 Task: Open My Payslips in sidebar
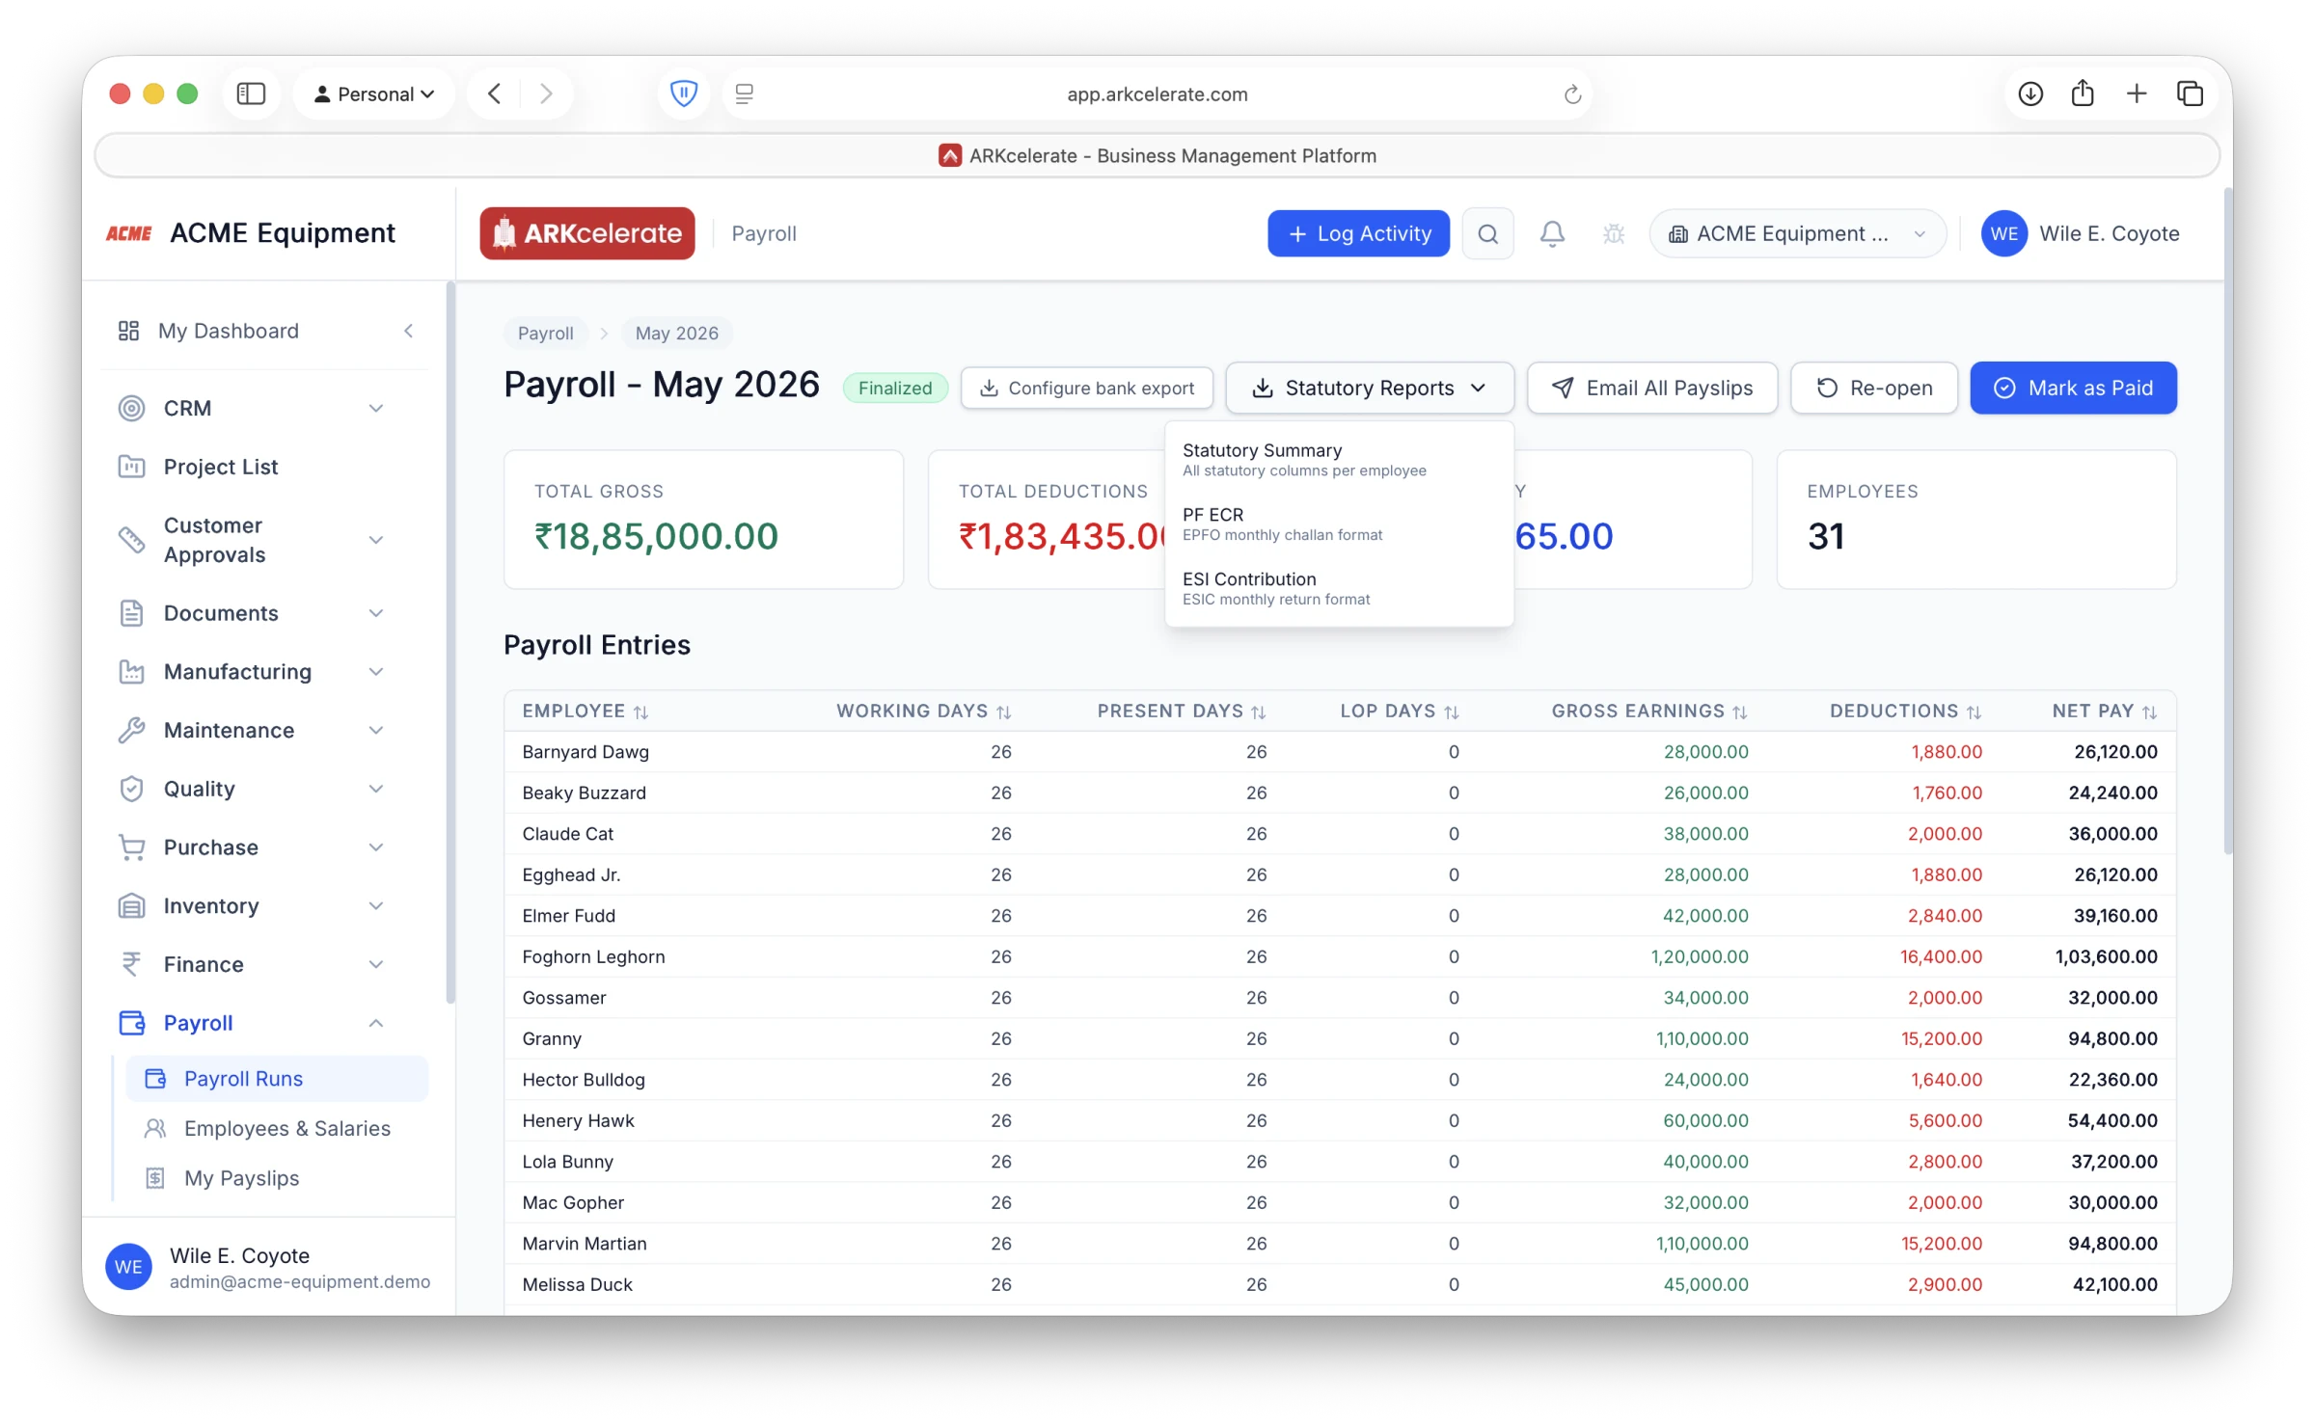click(x=276, y=1178)
